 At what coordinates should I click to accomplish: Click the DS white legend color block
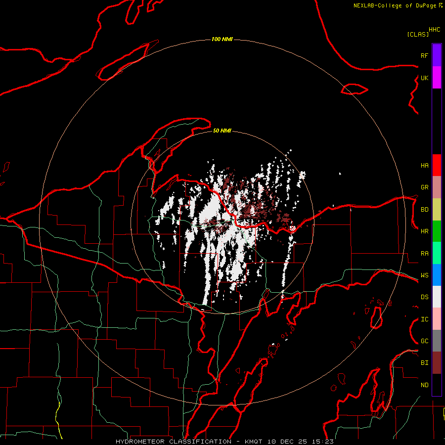(437, 297)
